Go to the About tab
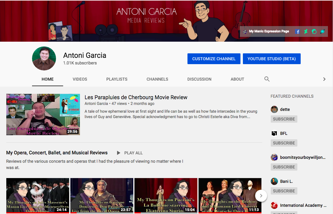Image resolution: width=333 pixels, height=214 pixels. coord(237,79)
